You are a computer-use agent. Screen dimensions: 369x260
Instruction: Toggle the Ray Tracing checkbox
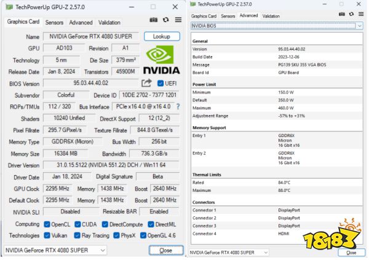point(77,235)
